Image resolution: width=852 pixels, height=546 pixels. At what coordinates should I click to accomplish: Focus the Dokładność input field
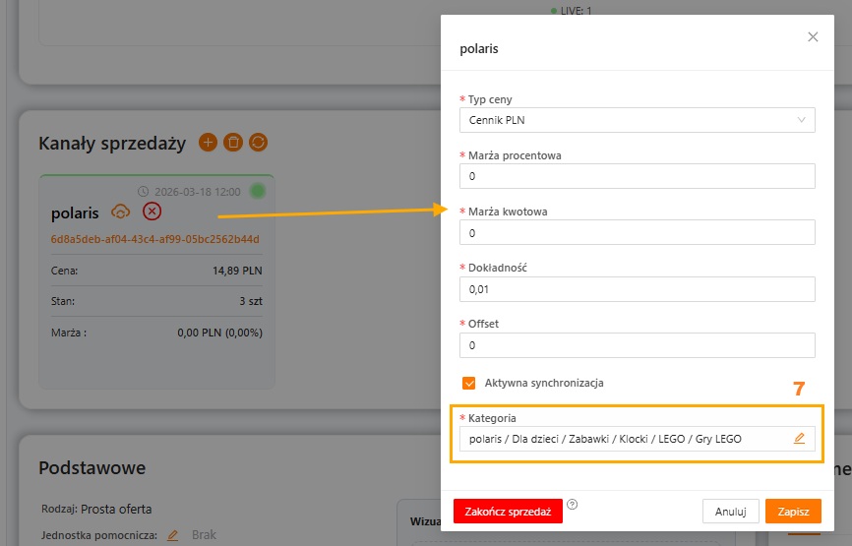pos(637,288)
